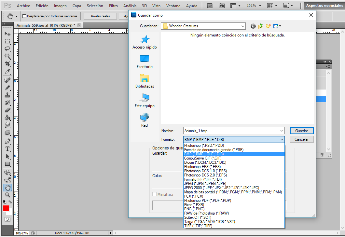Select the Horizontal Type tool
The width and height of the screenshot is (345, 237).
coord(7,149)
